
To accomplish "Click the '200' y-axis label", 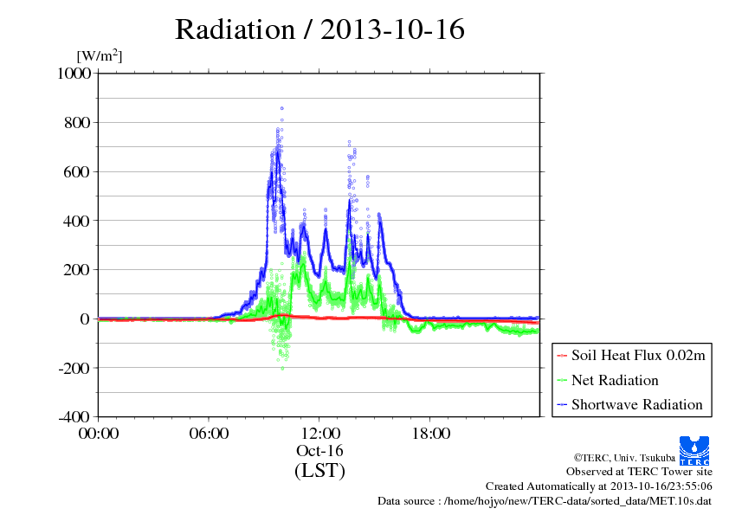I will 77,269.
